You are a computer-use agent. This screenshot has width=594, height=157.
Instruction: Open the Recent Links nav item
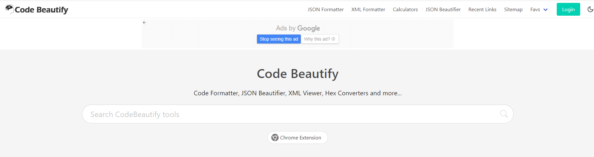[x=482, y=10]
